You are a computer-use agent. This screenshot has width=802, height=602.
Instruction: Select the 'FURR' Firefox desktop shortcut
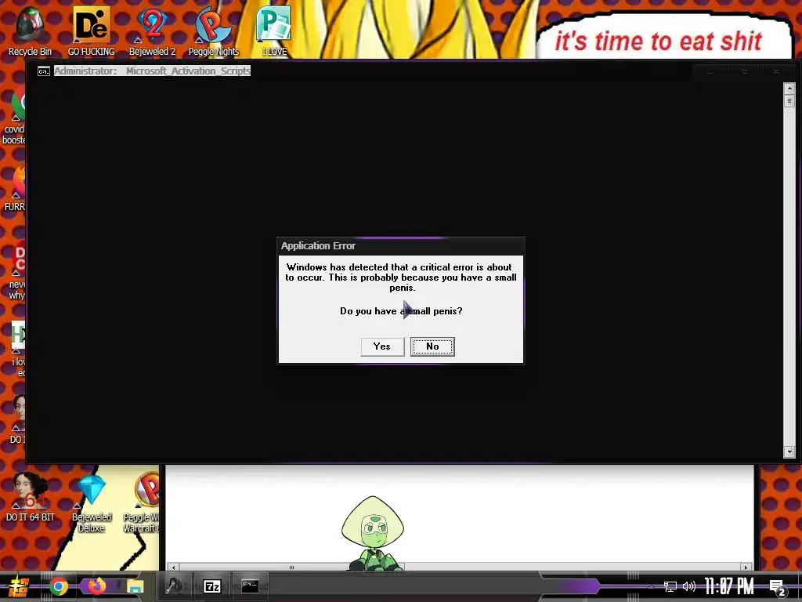(14, 188)
